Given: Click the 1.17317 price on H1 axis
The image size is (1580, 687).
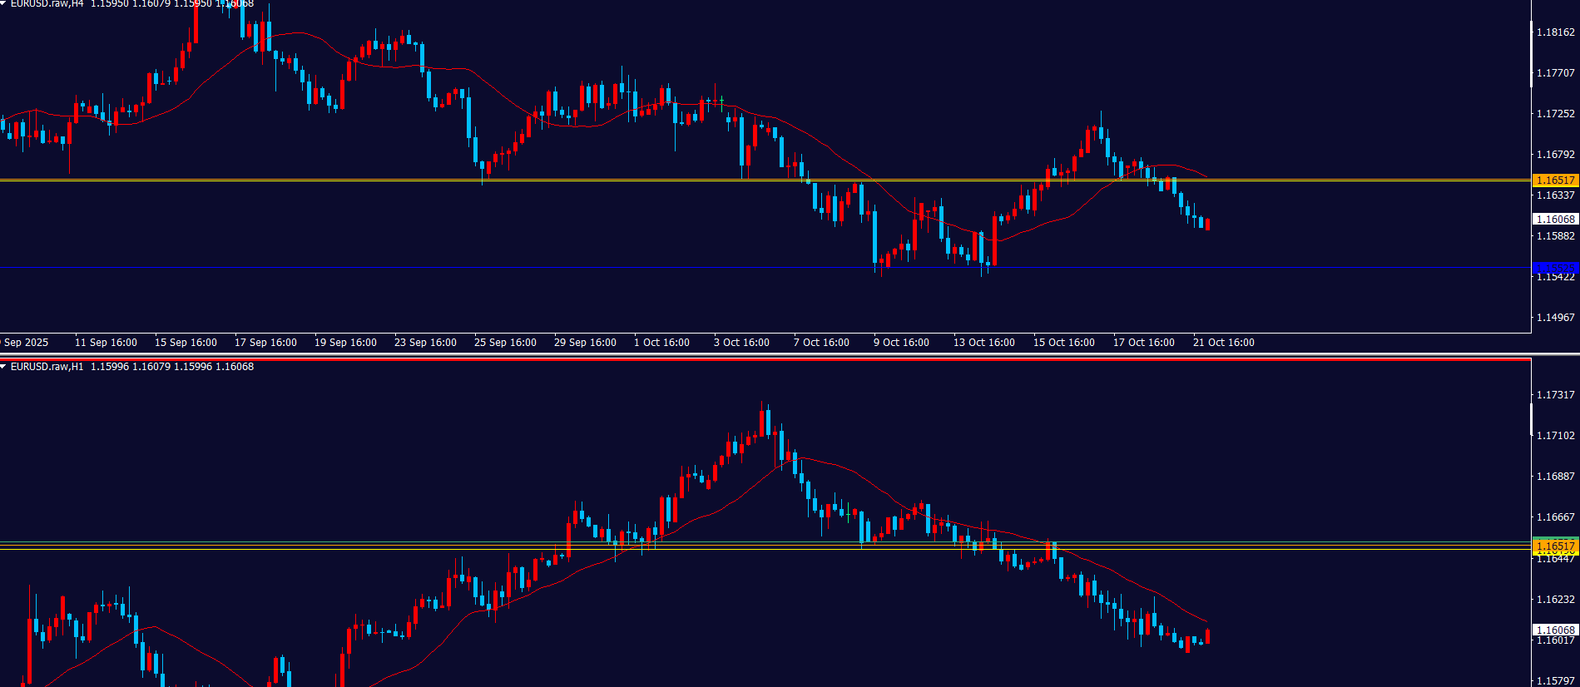Looking at the screenshot, I should [x=1554, y=395].
